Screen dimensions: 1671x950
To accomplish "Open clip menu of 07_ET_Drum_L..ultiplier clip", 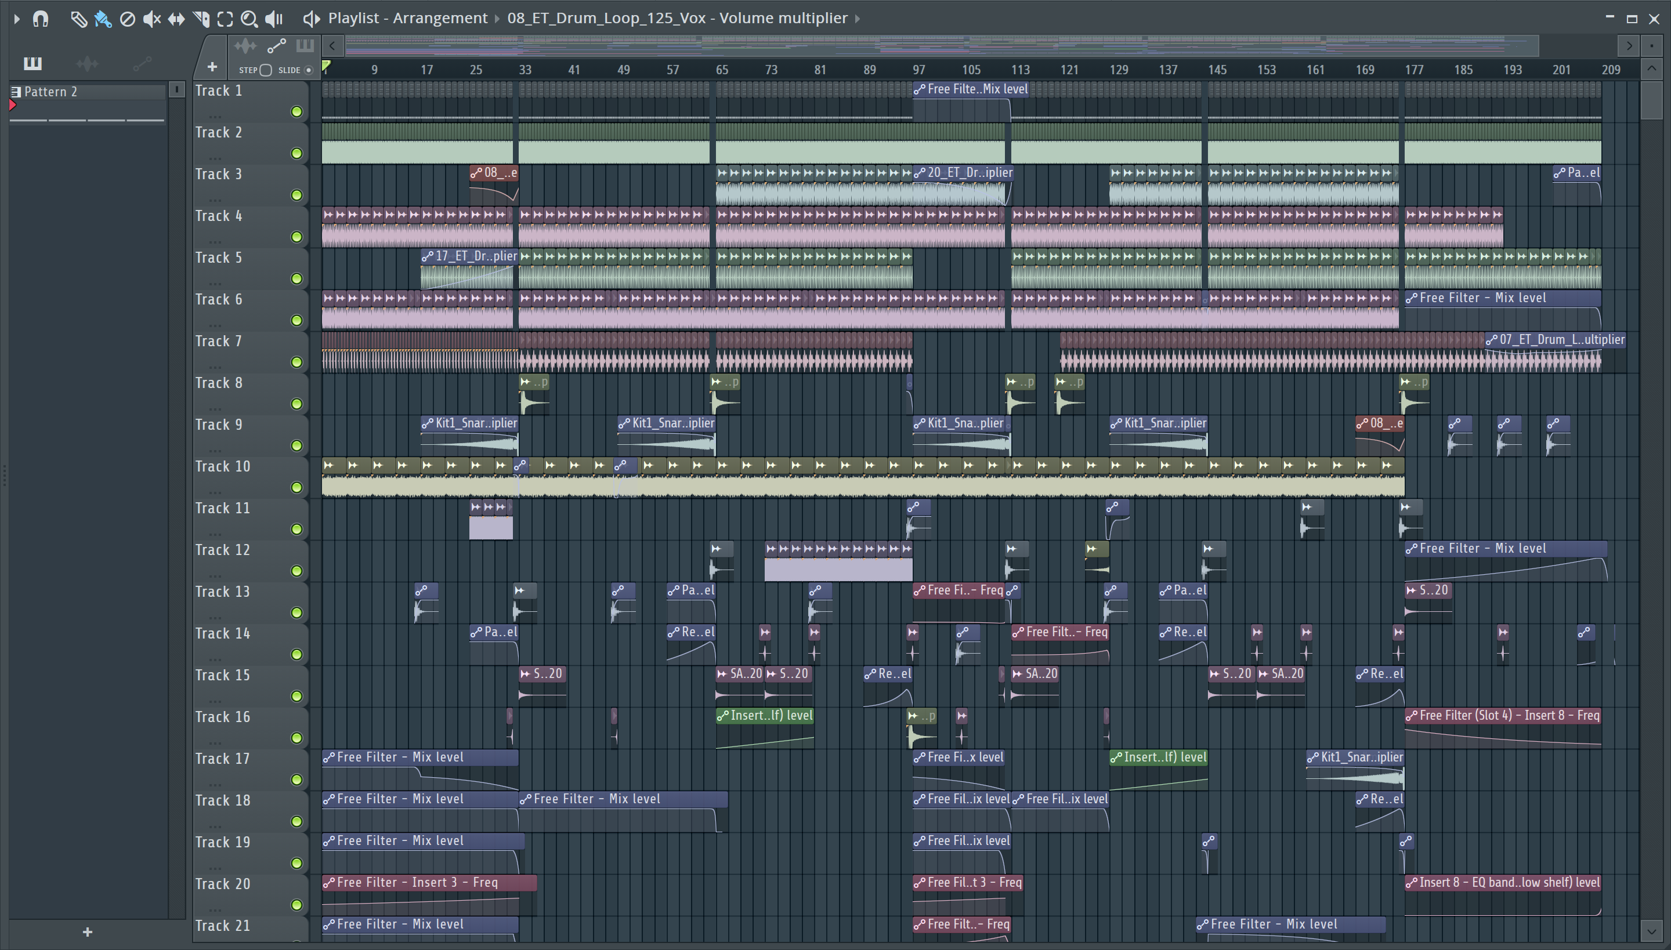I will [1492, 340].
